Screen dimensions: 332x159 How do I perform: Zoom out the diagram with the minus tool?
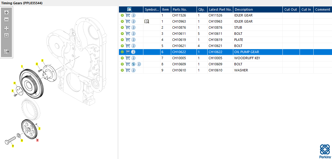click(6, 20)
